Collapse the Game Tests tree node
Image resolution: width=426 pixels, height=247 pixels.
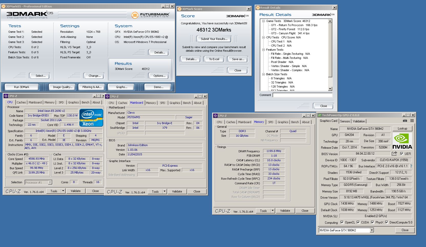[x=263, y=21]
